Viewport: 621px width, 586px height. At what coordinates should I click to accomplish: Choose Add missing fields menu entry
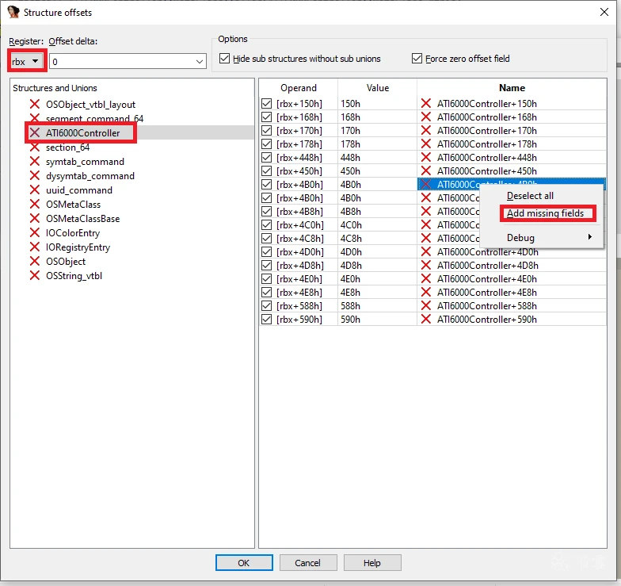click(545, 213)
